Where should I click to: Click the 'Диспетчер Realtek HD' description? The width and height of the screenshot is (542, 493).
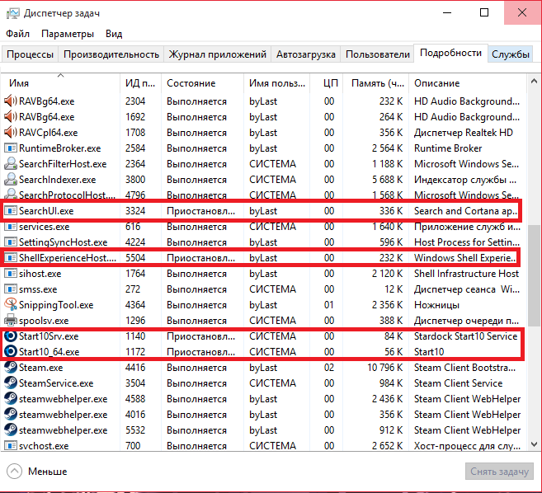click(463, 133)
